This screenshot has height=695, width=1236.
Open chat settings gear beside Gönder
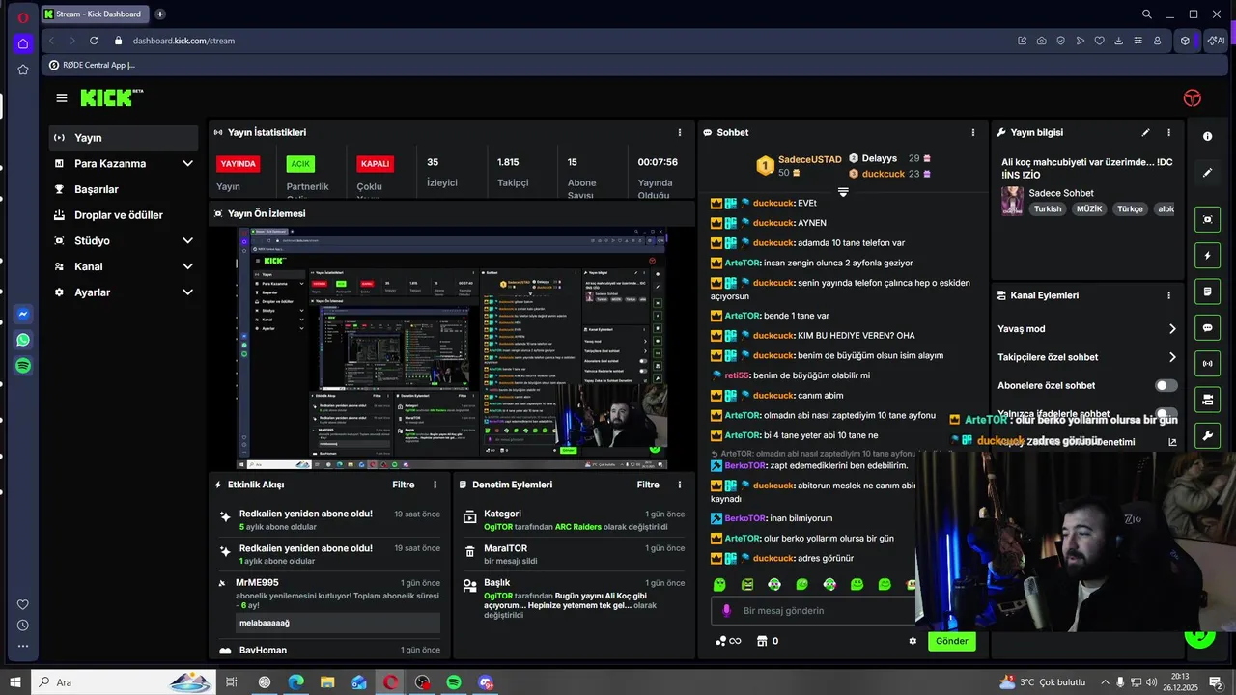click(x=913, y=641)
